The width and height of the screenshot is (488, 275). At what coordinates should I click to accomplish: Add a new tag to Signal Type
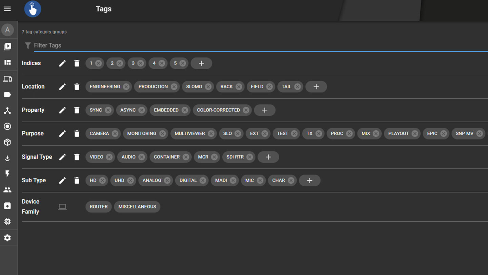click(x=268, y=157)
